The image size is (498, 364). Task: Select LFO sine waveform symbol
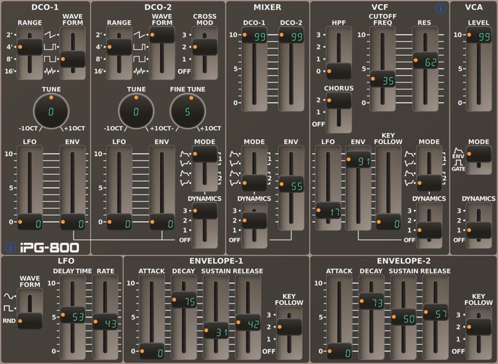coord(9,296)
